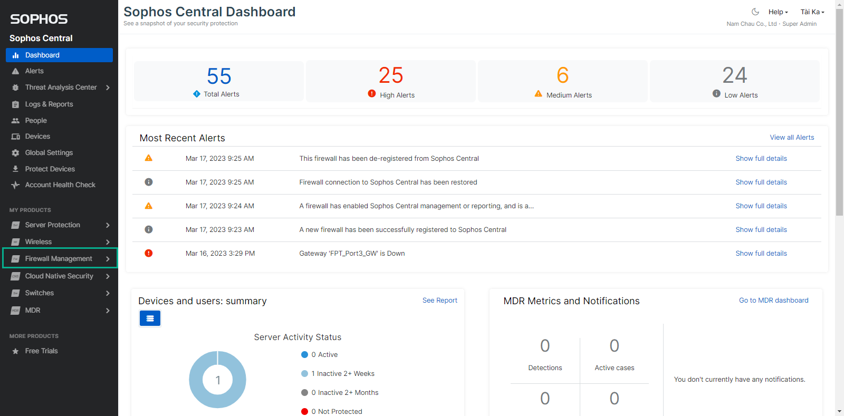Click the blue 0 Active legend dot
Screen dimensions: 844x416
click(304, 355)
